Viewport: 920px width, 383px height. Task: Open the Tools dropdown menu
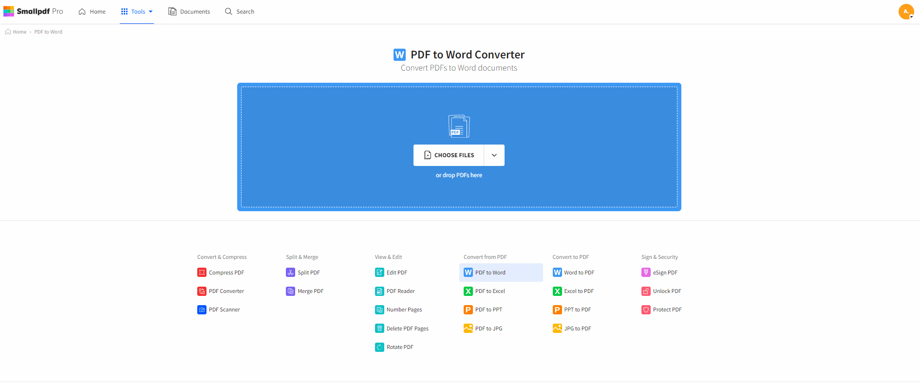137,12
